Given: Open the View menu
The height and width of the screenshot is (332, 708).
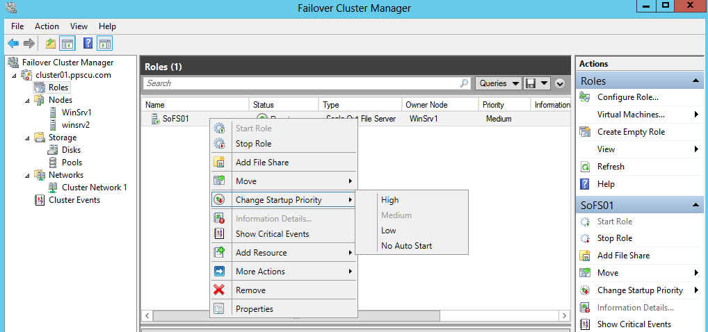Looking at the screenshot, I should tap(79, 26).
